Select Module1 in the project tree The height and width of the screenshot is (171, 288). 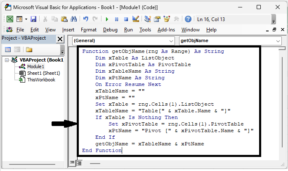(35, 66)
